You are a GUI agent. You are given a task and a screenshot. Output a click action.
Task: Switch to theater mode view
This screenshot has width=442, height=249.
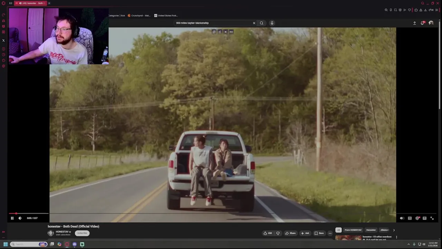424,218
